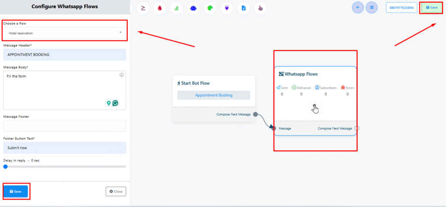Click the Delivered label in node
Image resolution: width=446 pixels, height=207 pixels.
[304, 88]
